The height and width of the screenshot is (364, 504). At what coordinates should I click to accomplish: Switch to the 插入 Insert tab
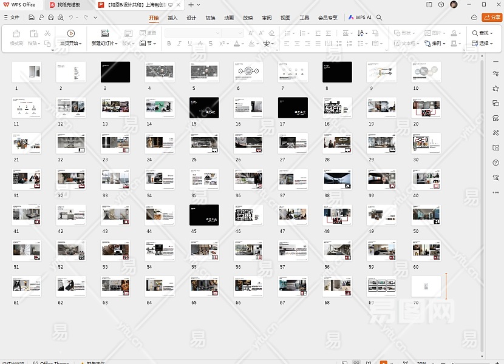(172, 18)
